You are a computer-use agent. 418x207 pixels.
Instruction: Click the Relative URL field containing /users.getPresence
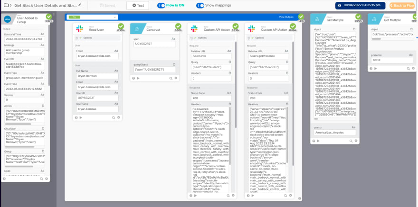[268, 56]
